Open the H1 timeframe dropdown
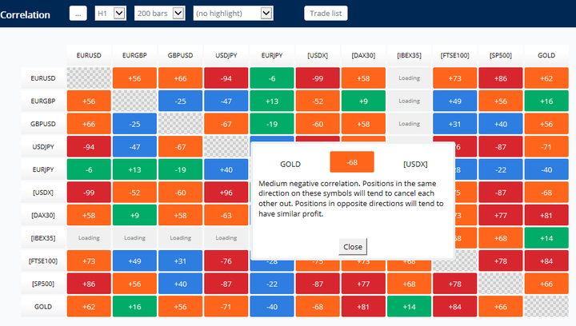Image resolution: width=576 pixels, height=326 pixels. tap(110, 14)
